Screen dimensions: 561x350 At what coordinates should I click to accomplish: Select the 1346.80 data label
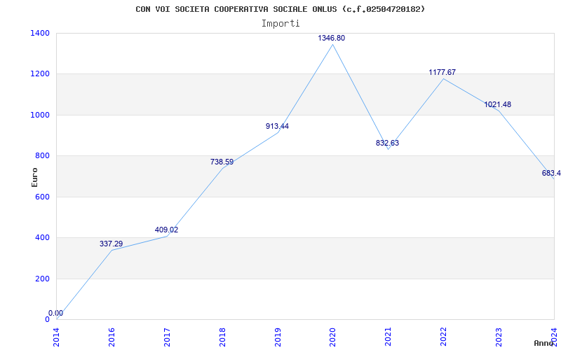coord(332,38)
